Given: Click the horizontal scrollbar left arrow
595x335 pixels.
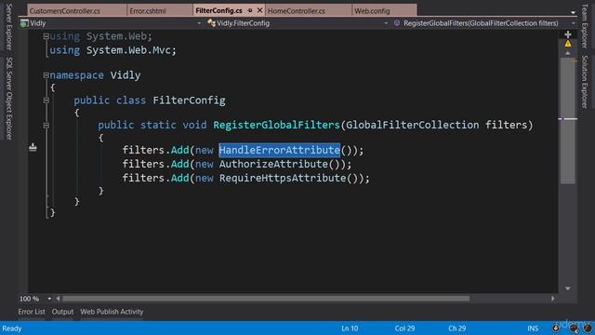Looking at the screenshot, I should tap(58, 299).
